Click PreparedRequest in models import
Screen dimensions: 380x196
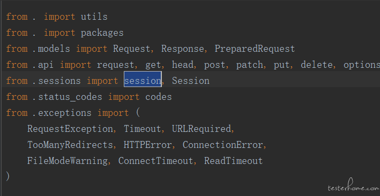[x=255, y=49]
